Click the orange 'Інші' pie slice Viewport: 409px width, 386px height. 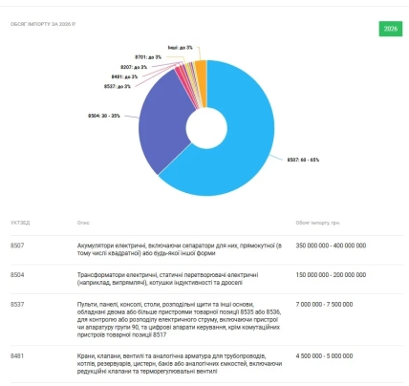click(x=202, y=83)
